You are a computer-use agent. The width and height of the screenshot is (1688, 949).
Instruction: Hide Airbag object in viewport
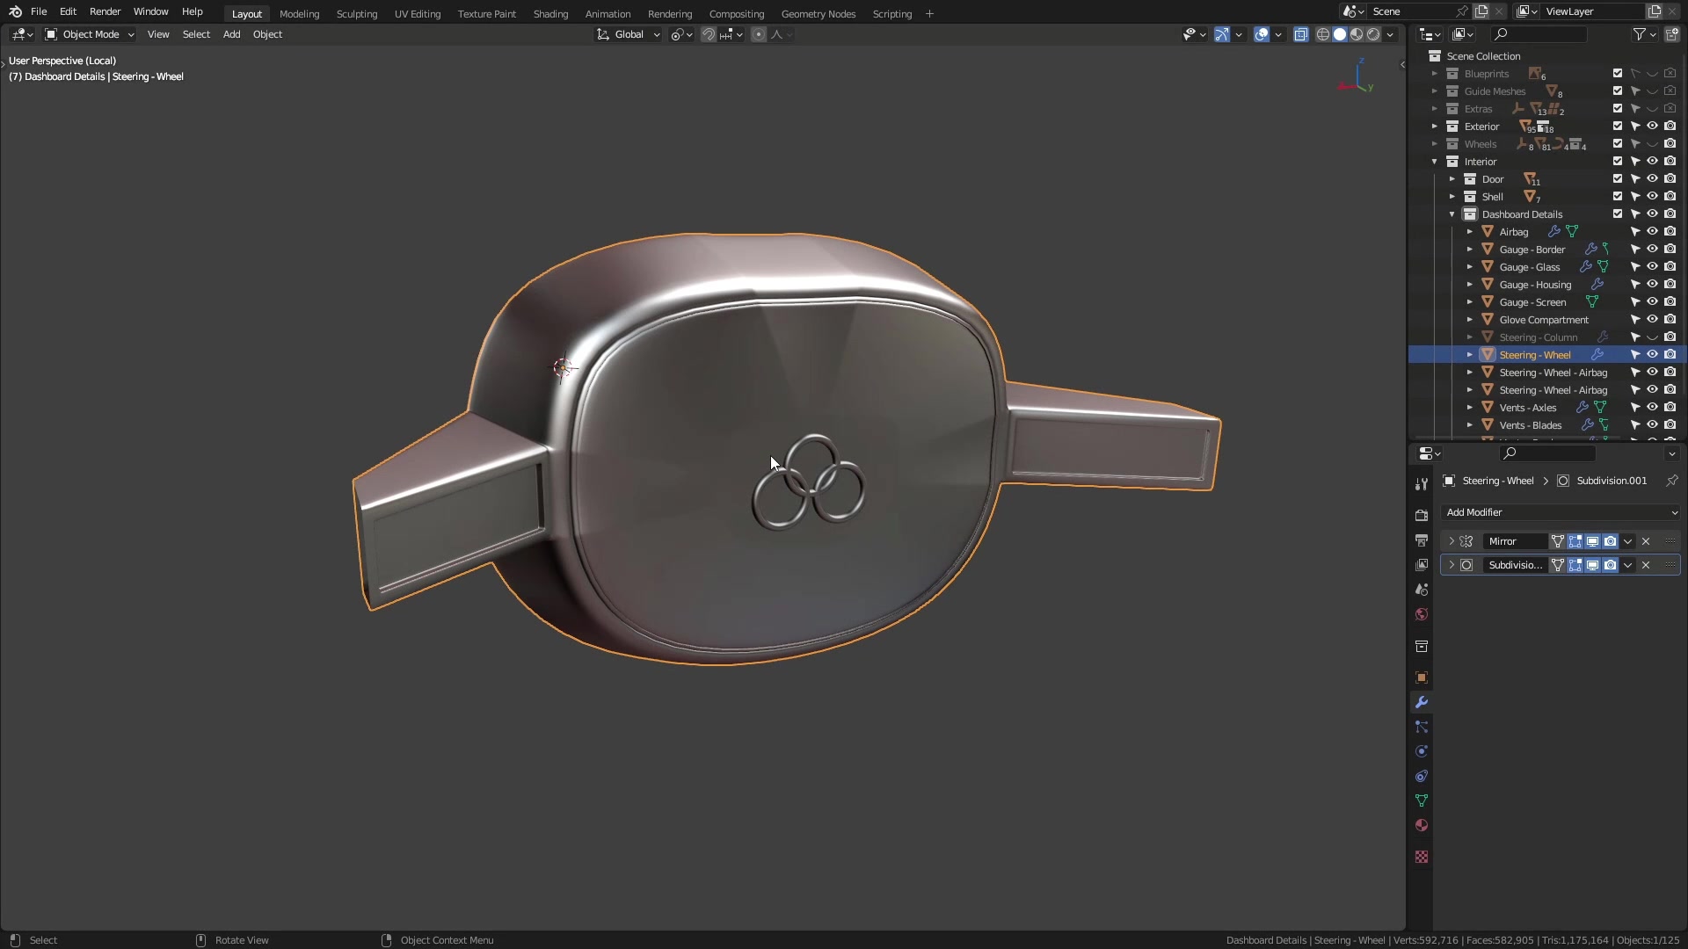pyautogui.click(x=1653, y=231)
